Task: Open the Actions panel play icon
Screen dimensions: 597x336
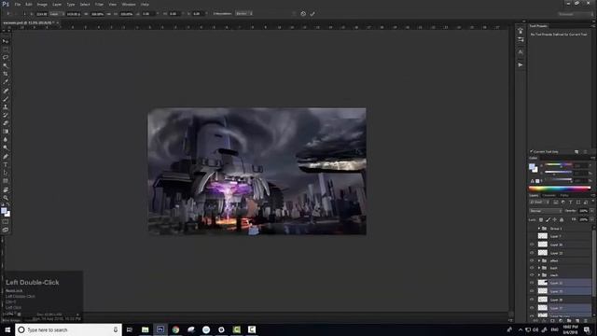Action: [x=521, y=64]
